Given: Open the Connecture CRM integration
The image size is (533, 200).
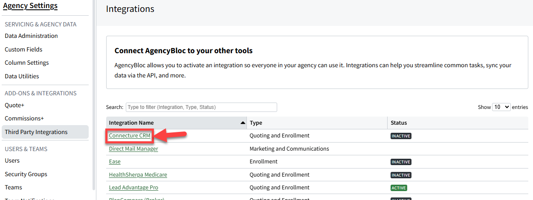Looking at the screenshot, I should 130,136.
